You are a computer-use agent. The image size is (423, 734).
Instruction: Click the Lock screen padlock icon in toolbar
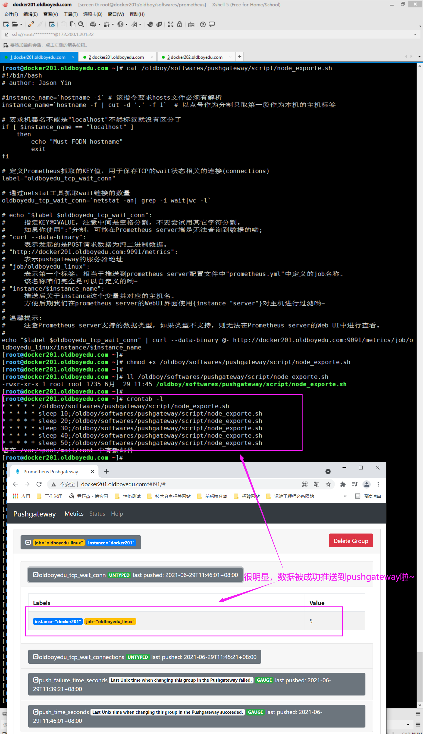[x=179, y=24]
